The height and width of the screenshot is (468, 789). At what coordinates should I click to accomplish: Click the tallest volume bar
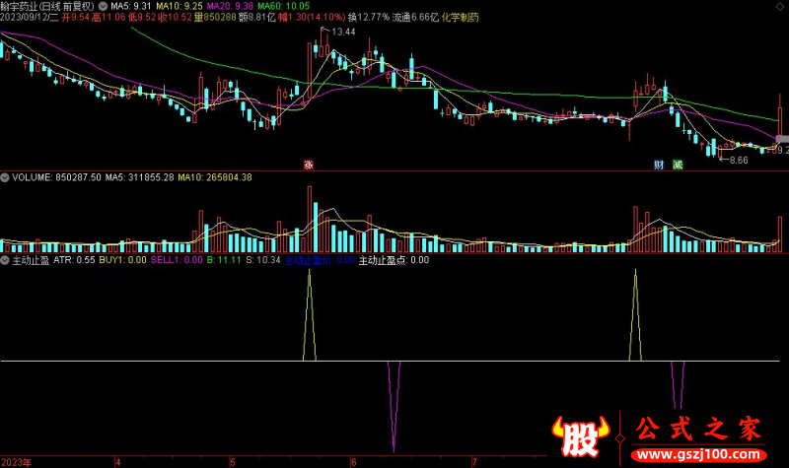(310, 219)
